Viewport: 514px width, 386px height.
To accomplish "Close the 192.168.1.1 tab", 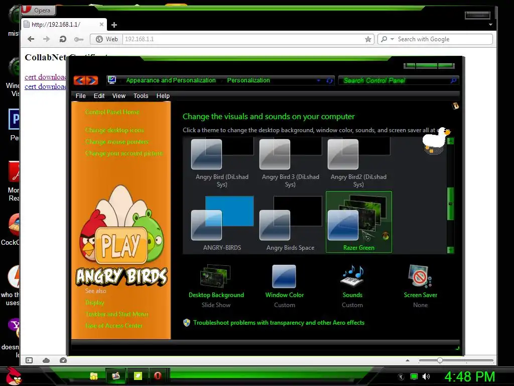I will (101, 24).
